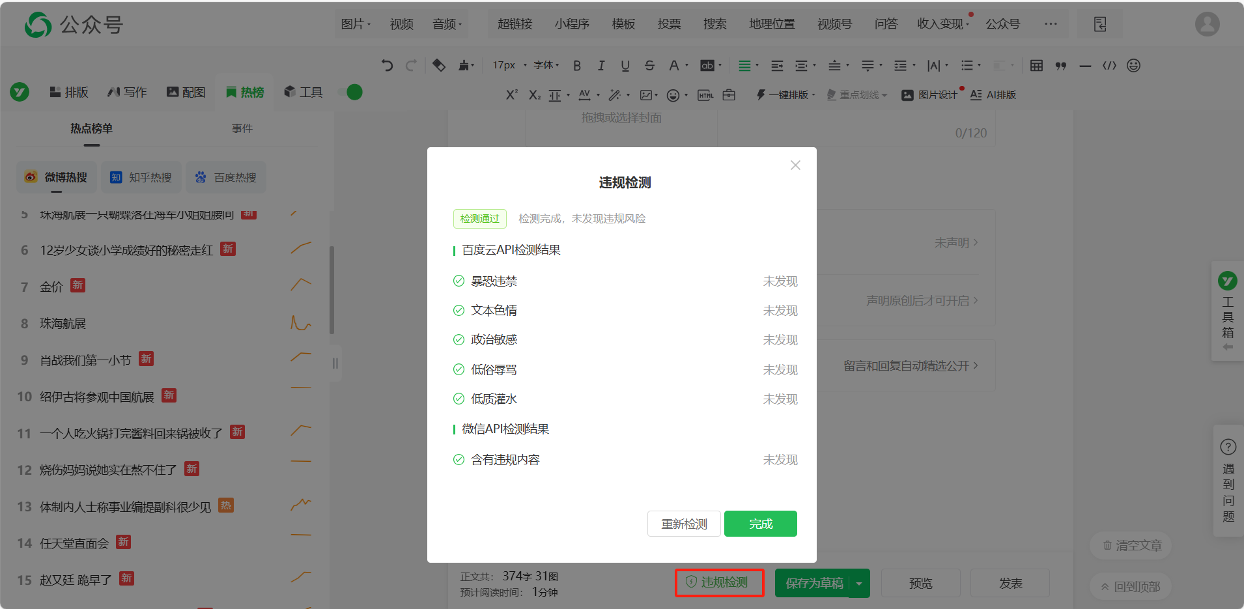Apply subscript X₂ formatting

click(x=535, y=94)
